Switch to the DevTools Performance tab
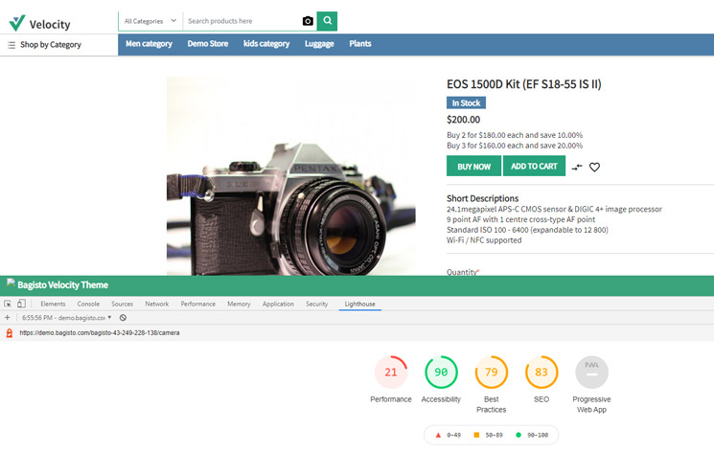The width and height of the screenshot is (714, 452). click(x=198, y=304)
